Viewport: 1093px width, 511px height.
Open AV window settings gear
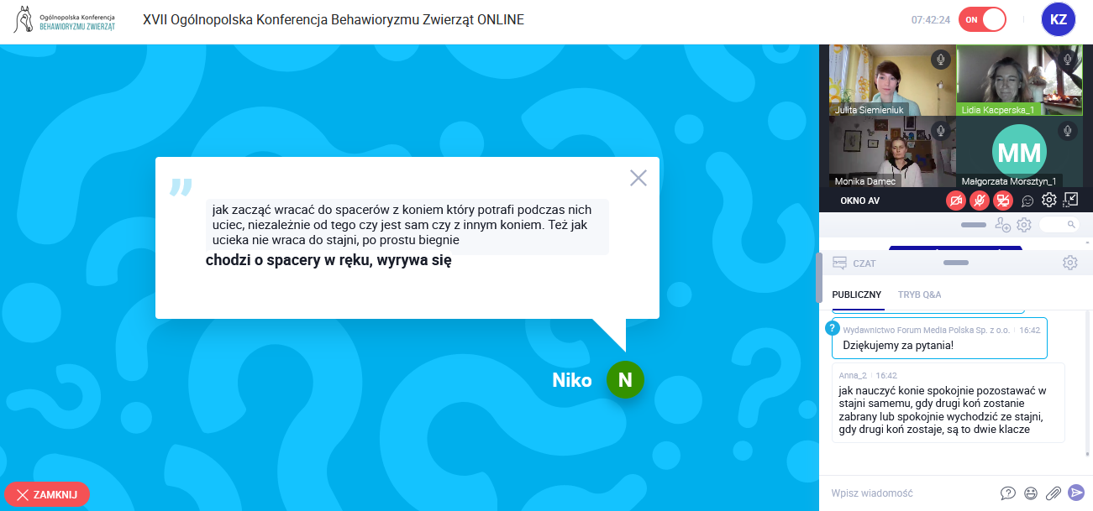point(1048,200)
